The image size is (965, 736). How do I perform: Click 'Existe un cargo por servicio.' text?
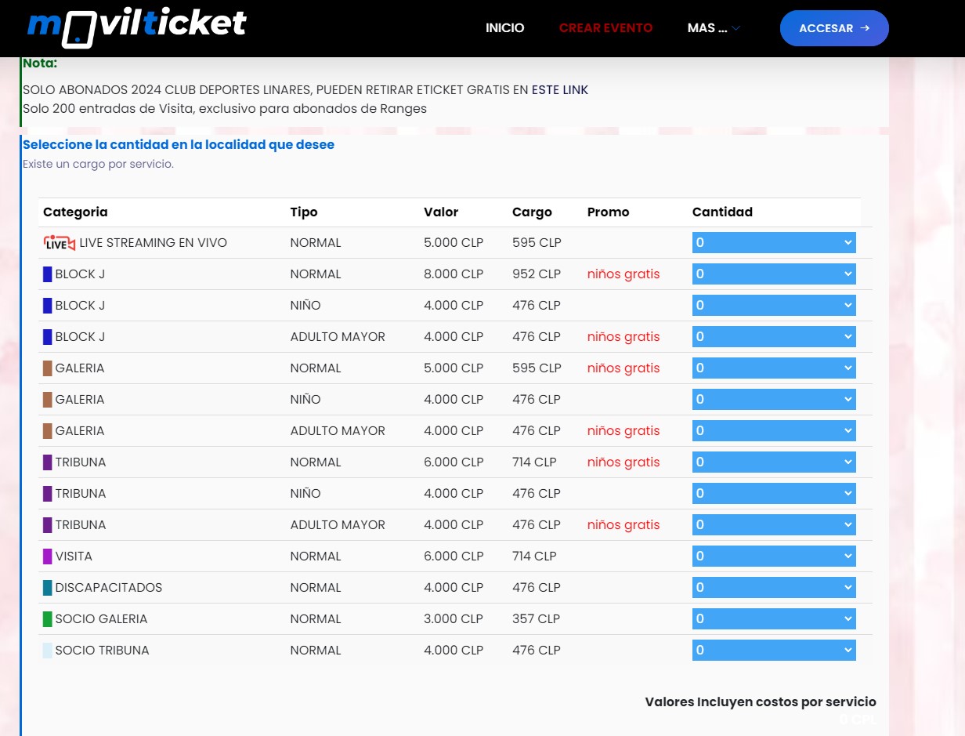point(98,165)
